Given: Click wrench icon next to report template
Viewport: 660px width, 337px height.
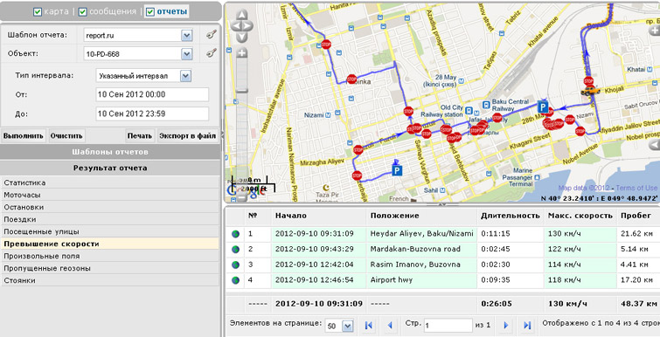Looking at the screenshot, I should [x=212, y=34].
